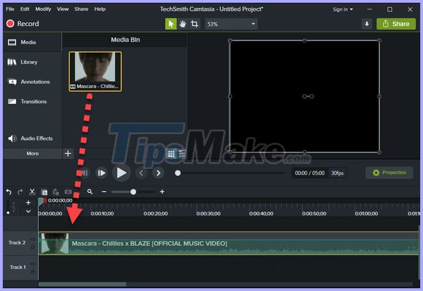This screenshot has height=291, width=423.
Task: Click the plus import media button
Action: coord(68,153)
